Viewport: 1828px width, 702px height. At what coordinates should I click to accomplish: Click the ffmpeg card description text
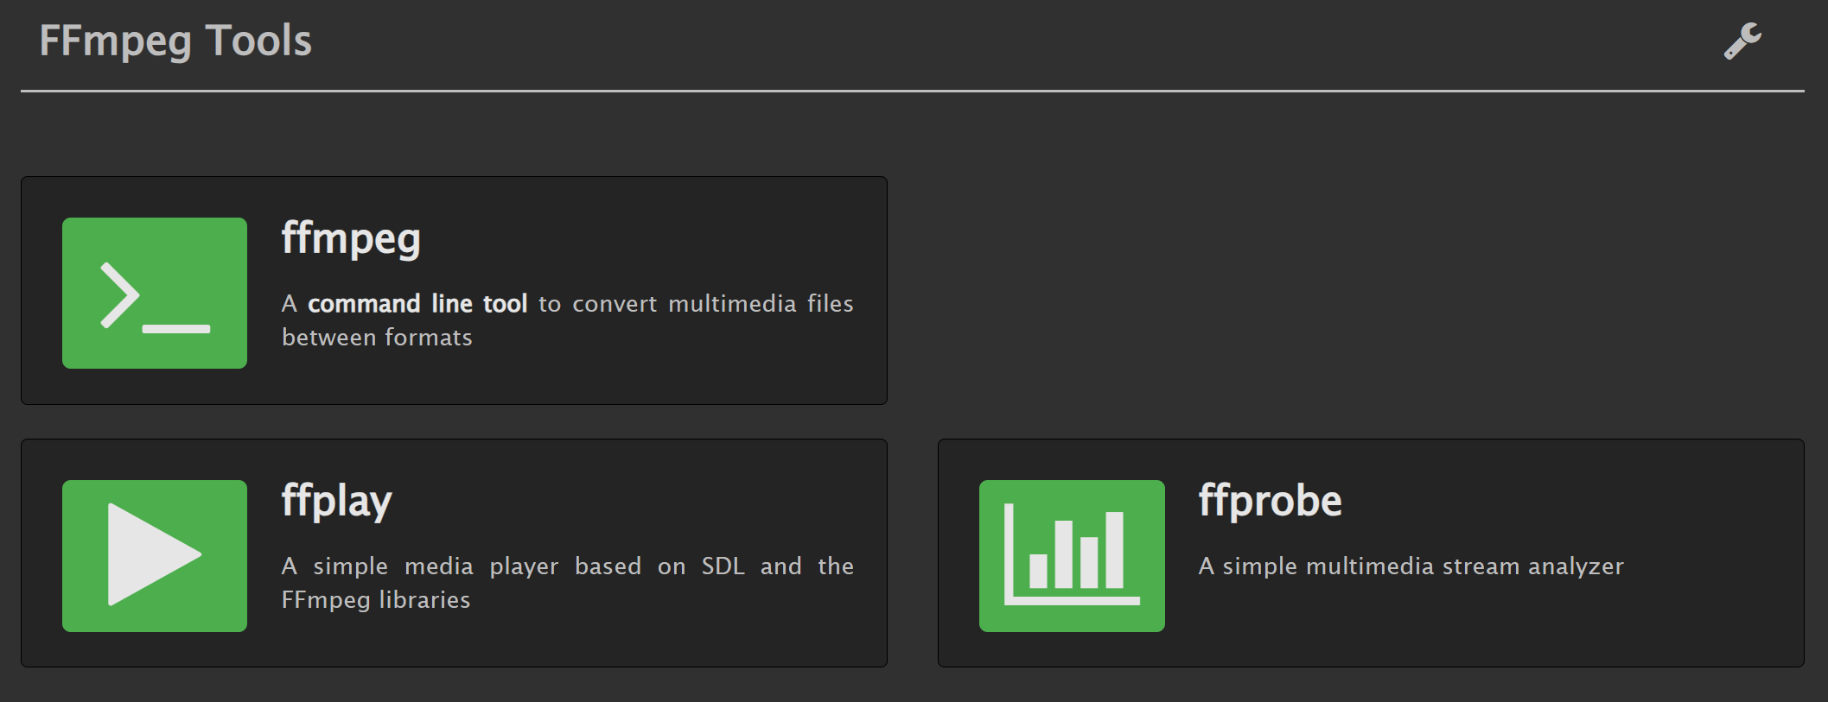point(567,319)
